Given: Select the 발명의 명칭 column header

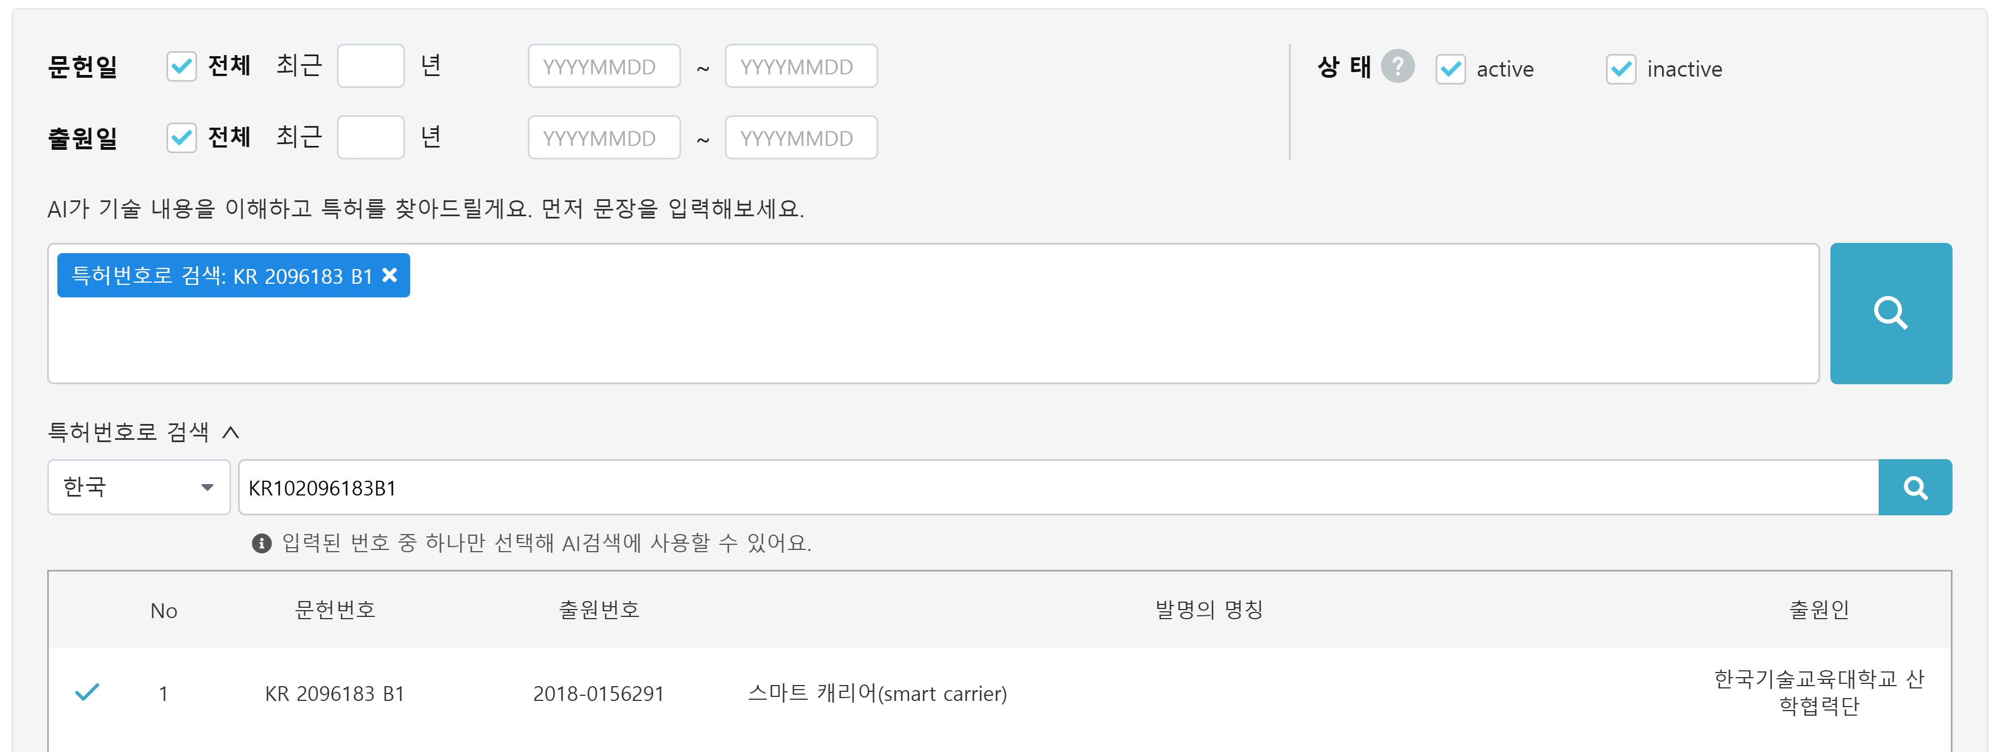Looking at the screenshot, I should click(x=1209, y=610).
